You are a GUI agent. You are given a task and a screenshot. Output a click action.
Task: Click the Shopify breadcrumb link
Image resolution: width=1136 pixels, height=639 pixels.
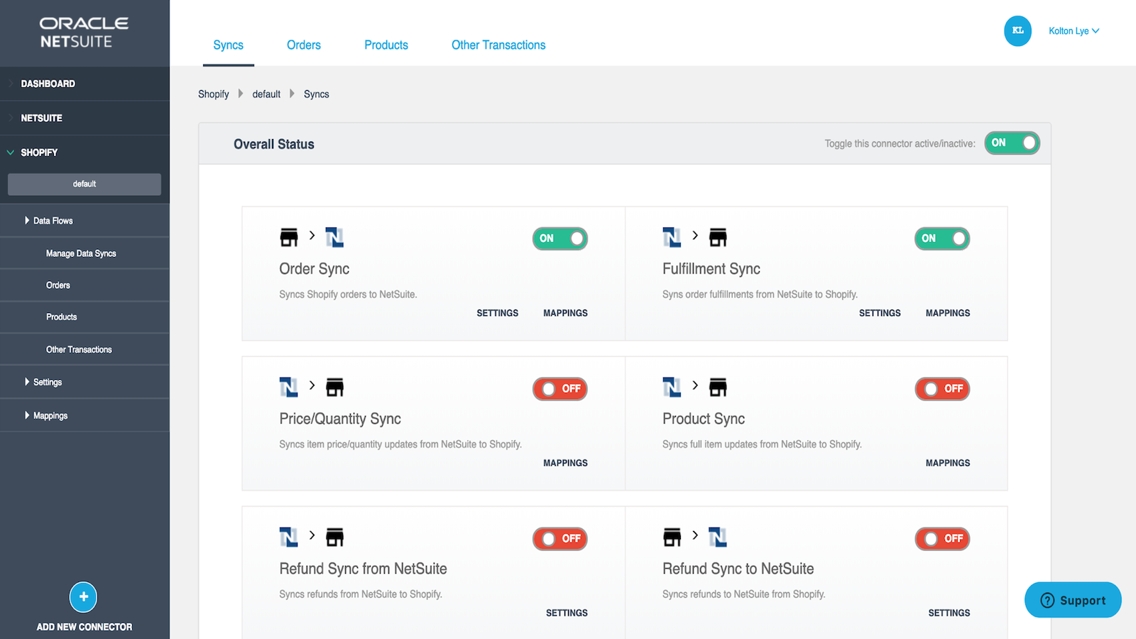(213, 94)
